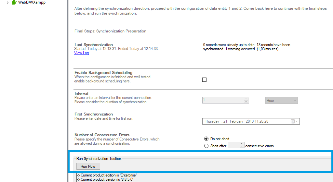Increment the consecutive errors count
The image size is (333, 182).
[242, 144]
